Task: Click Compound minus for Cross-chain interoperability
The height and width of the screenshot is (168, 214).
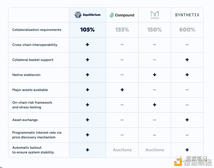Action: pyautogui.click(x=122, y=45)
